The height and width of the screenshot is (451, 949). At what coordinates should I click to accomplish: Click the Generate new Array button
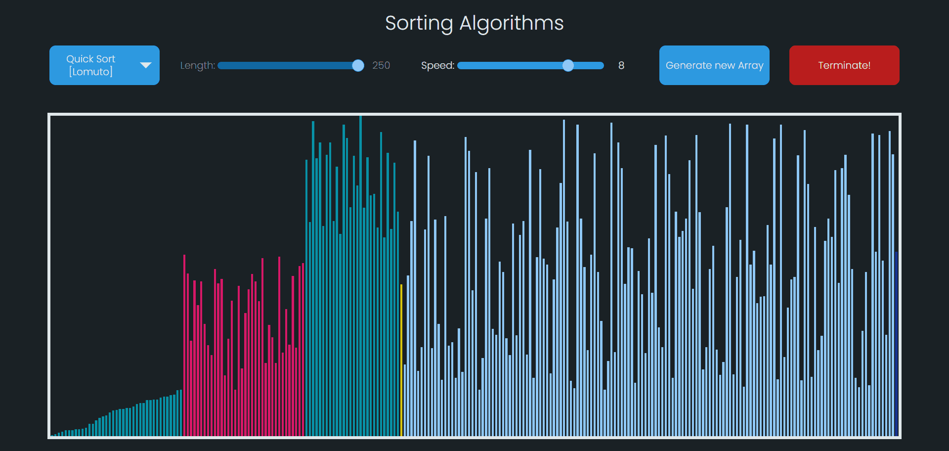(714, 65)
